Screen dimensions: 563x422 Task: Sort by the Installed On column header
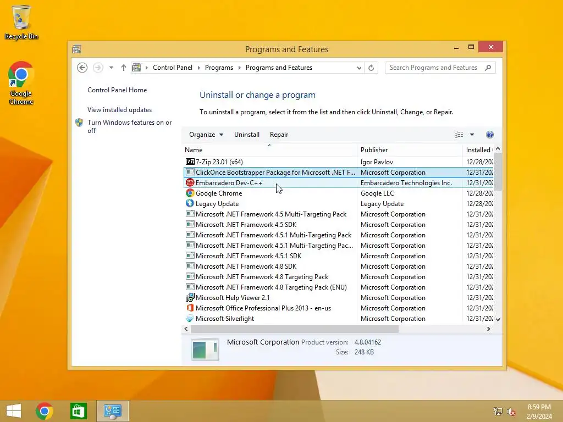(x=479, y=149)
